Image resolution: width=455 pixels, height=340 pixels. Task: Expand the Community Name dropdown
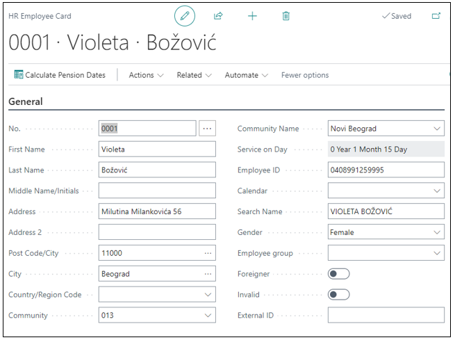[x=437, y=129]
